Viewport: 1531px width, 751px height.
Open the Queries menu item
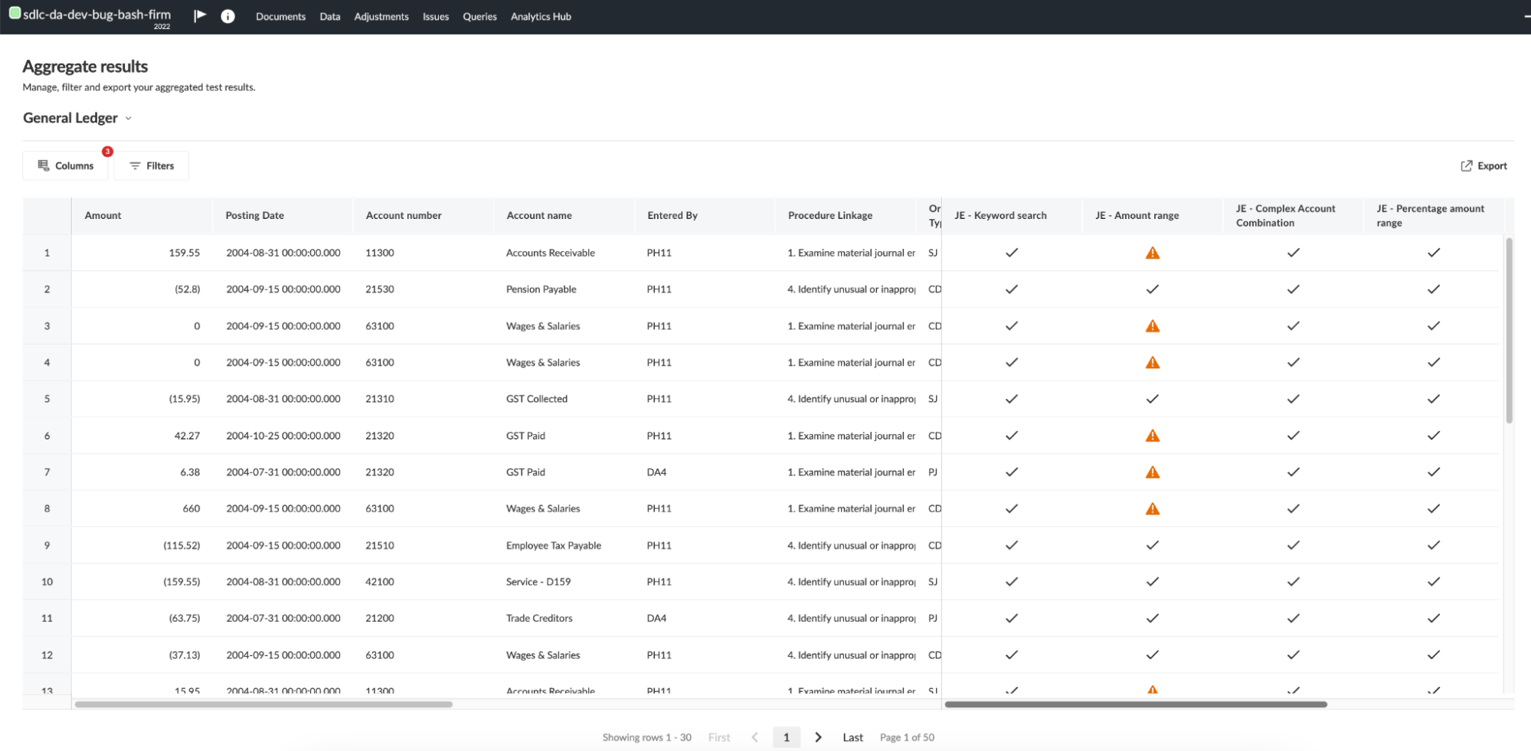479,16
